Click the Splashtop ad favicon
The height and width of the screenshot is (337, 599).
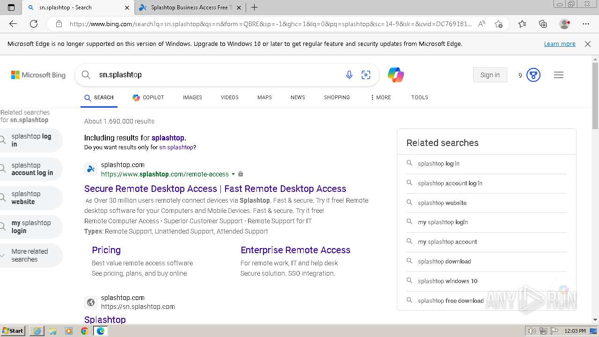point(91,169)
